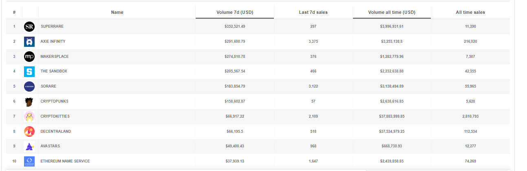Image resolution: width=527 pixels, height=171 pixels.
Task: Open the DECENTRALAND project name
Action: tap(55, 132)
